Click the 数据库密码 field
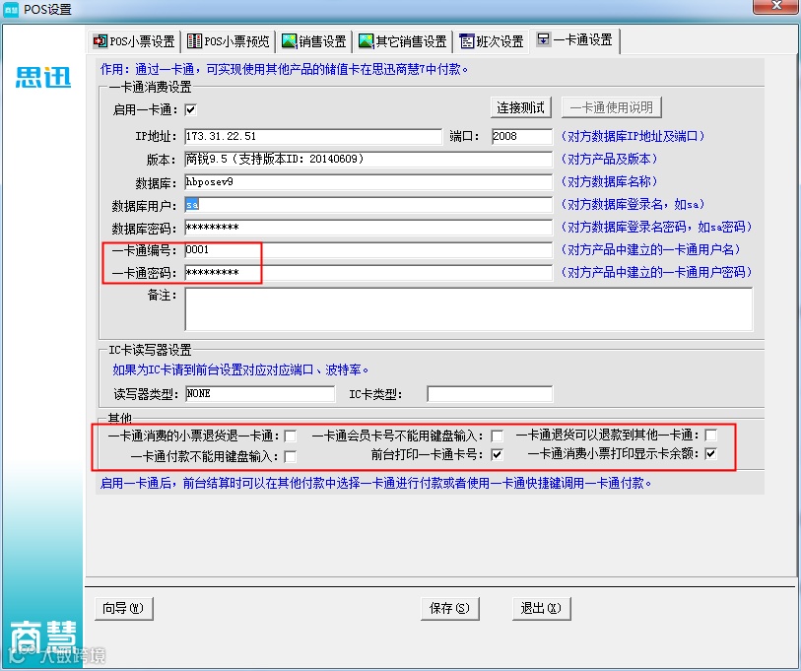801x671 pixels. (x=368, y=228)
